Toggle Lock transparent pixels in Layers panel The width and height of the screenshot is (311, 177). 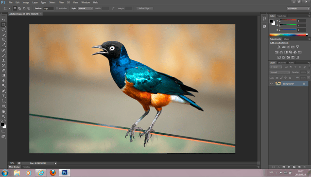(277, 78)
